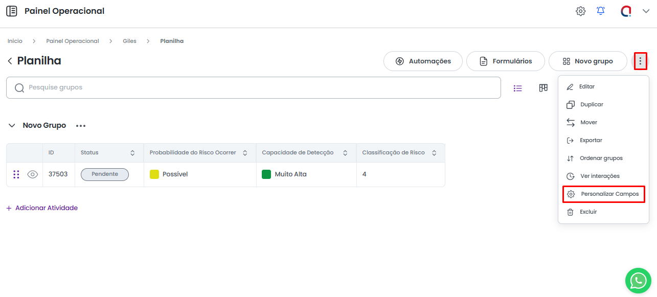Switch to kanban board view icon
The width and height of the screenshot is (657, 297).
pos(543,88)
